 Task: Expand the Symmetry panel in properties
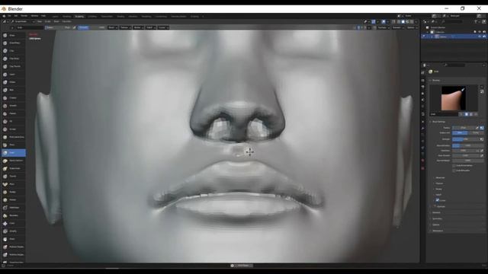tap(437, 218)
